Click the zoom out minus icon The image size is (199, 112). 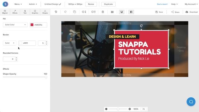coord(106,109)
